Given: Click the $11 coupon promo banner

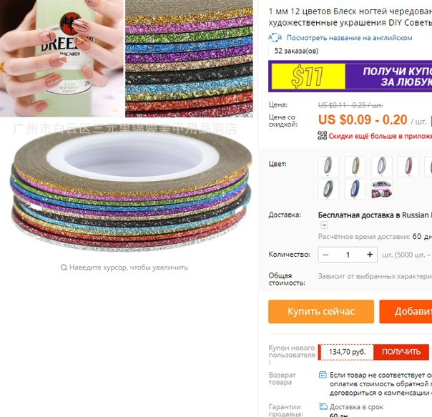Looking at the screenshot, I should click(350, 77).
